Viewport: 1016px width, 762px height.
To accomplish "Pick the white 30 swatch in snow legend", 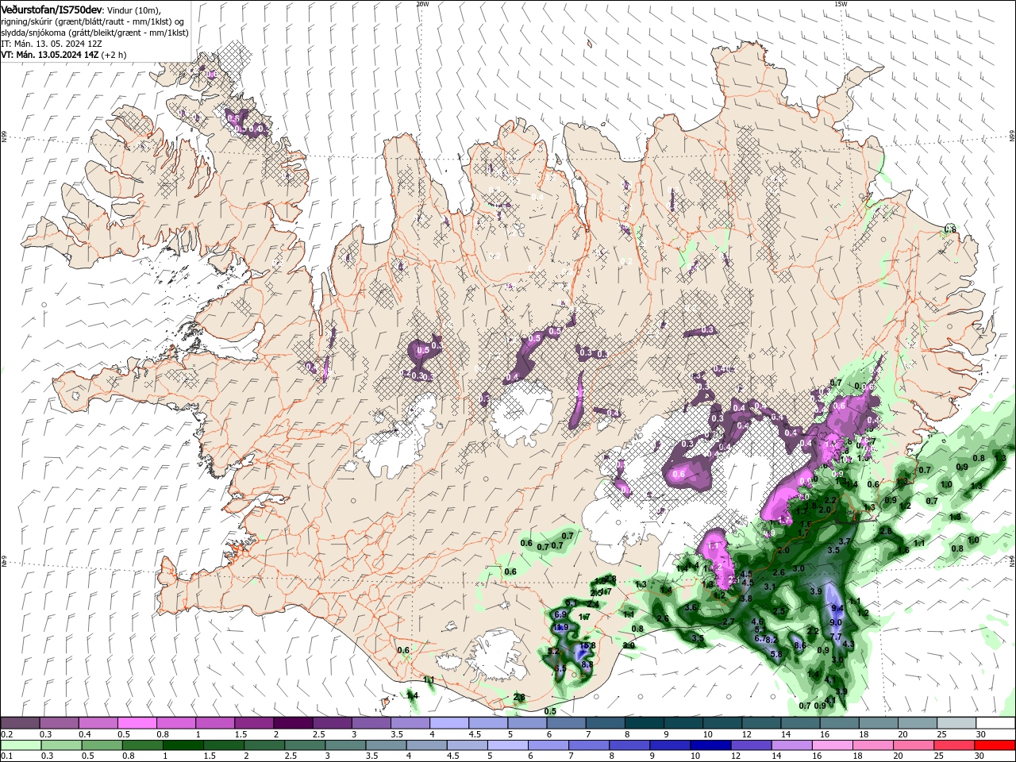I will pyautogui.click(x=994, y=723).
